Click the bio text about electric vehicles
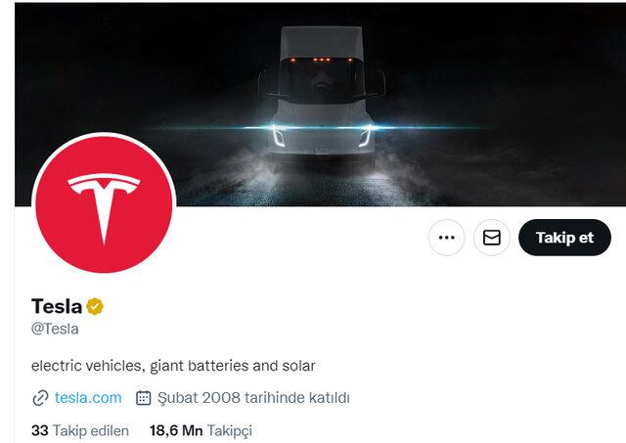Screen dimensions: 626x443 click(x=173, y=366)
